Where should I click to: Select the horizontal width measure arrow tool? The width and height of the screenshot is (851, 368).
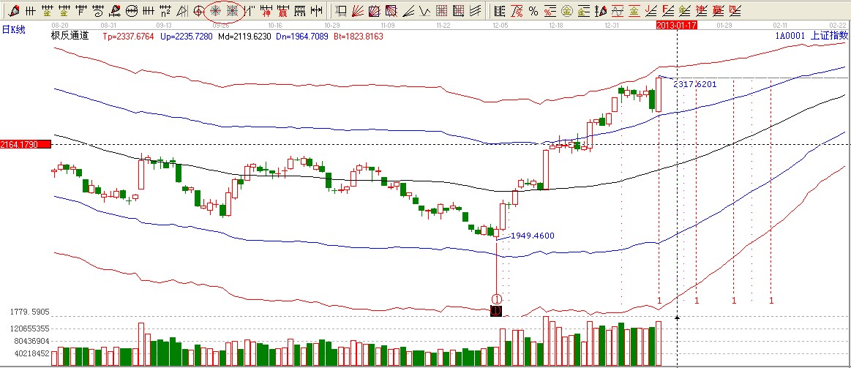click(x=315, y=11)
